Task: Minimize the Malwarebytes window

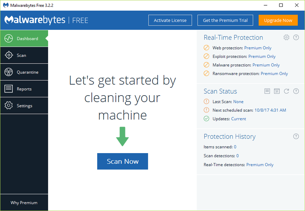Action: tap(265, 5)
